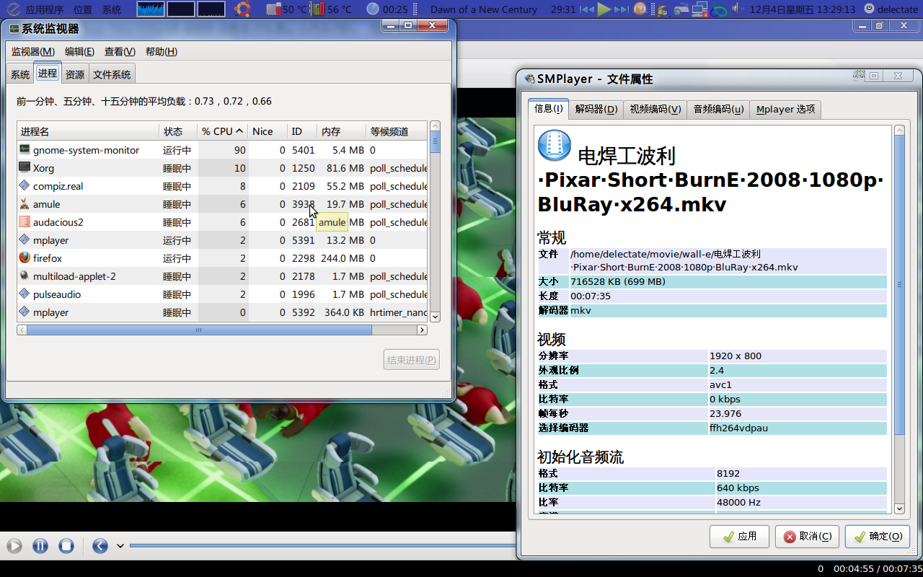Click the green-blue rings tray icon
The height and width of the screenshot is (577, 923).
pyautogui.click(x=718, y=10)
